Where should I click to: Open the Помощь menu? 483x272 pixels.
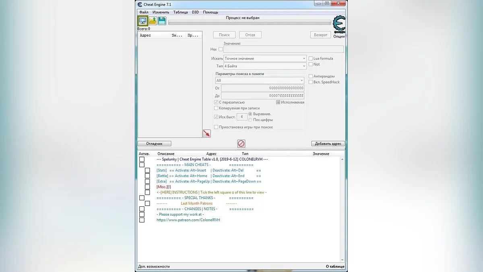pyautogui.click(x=211, y=12)
